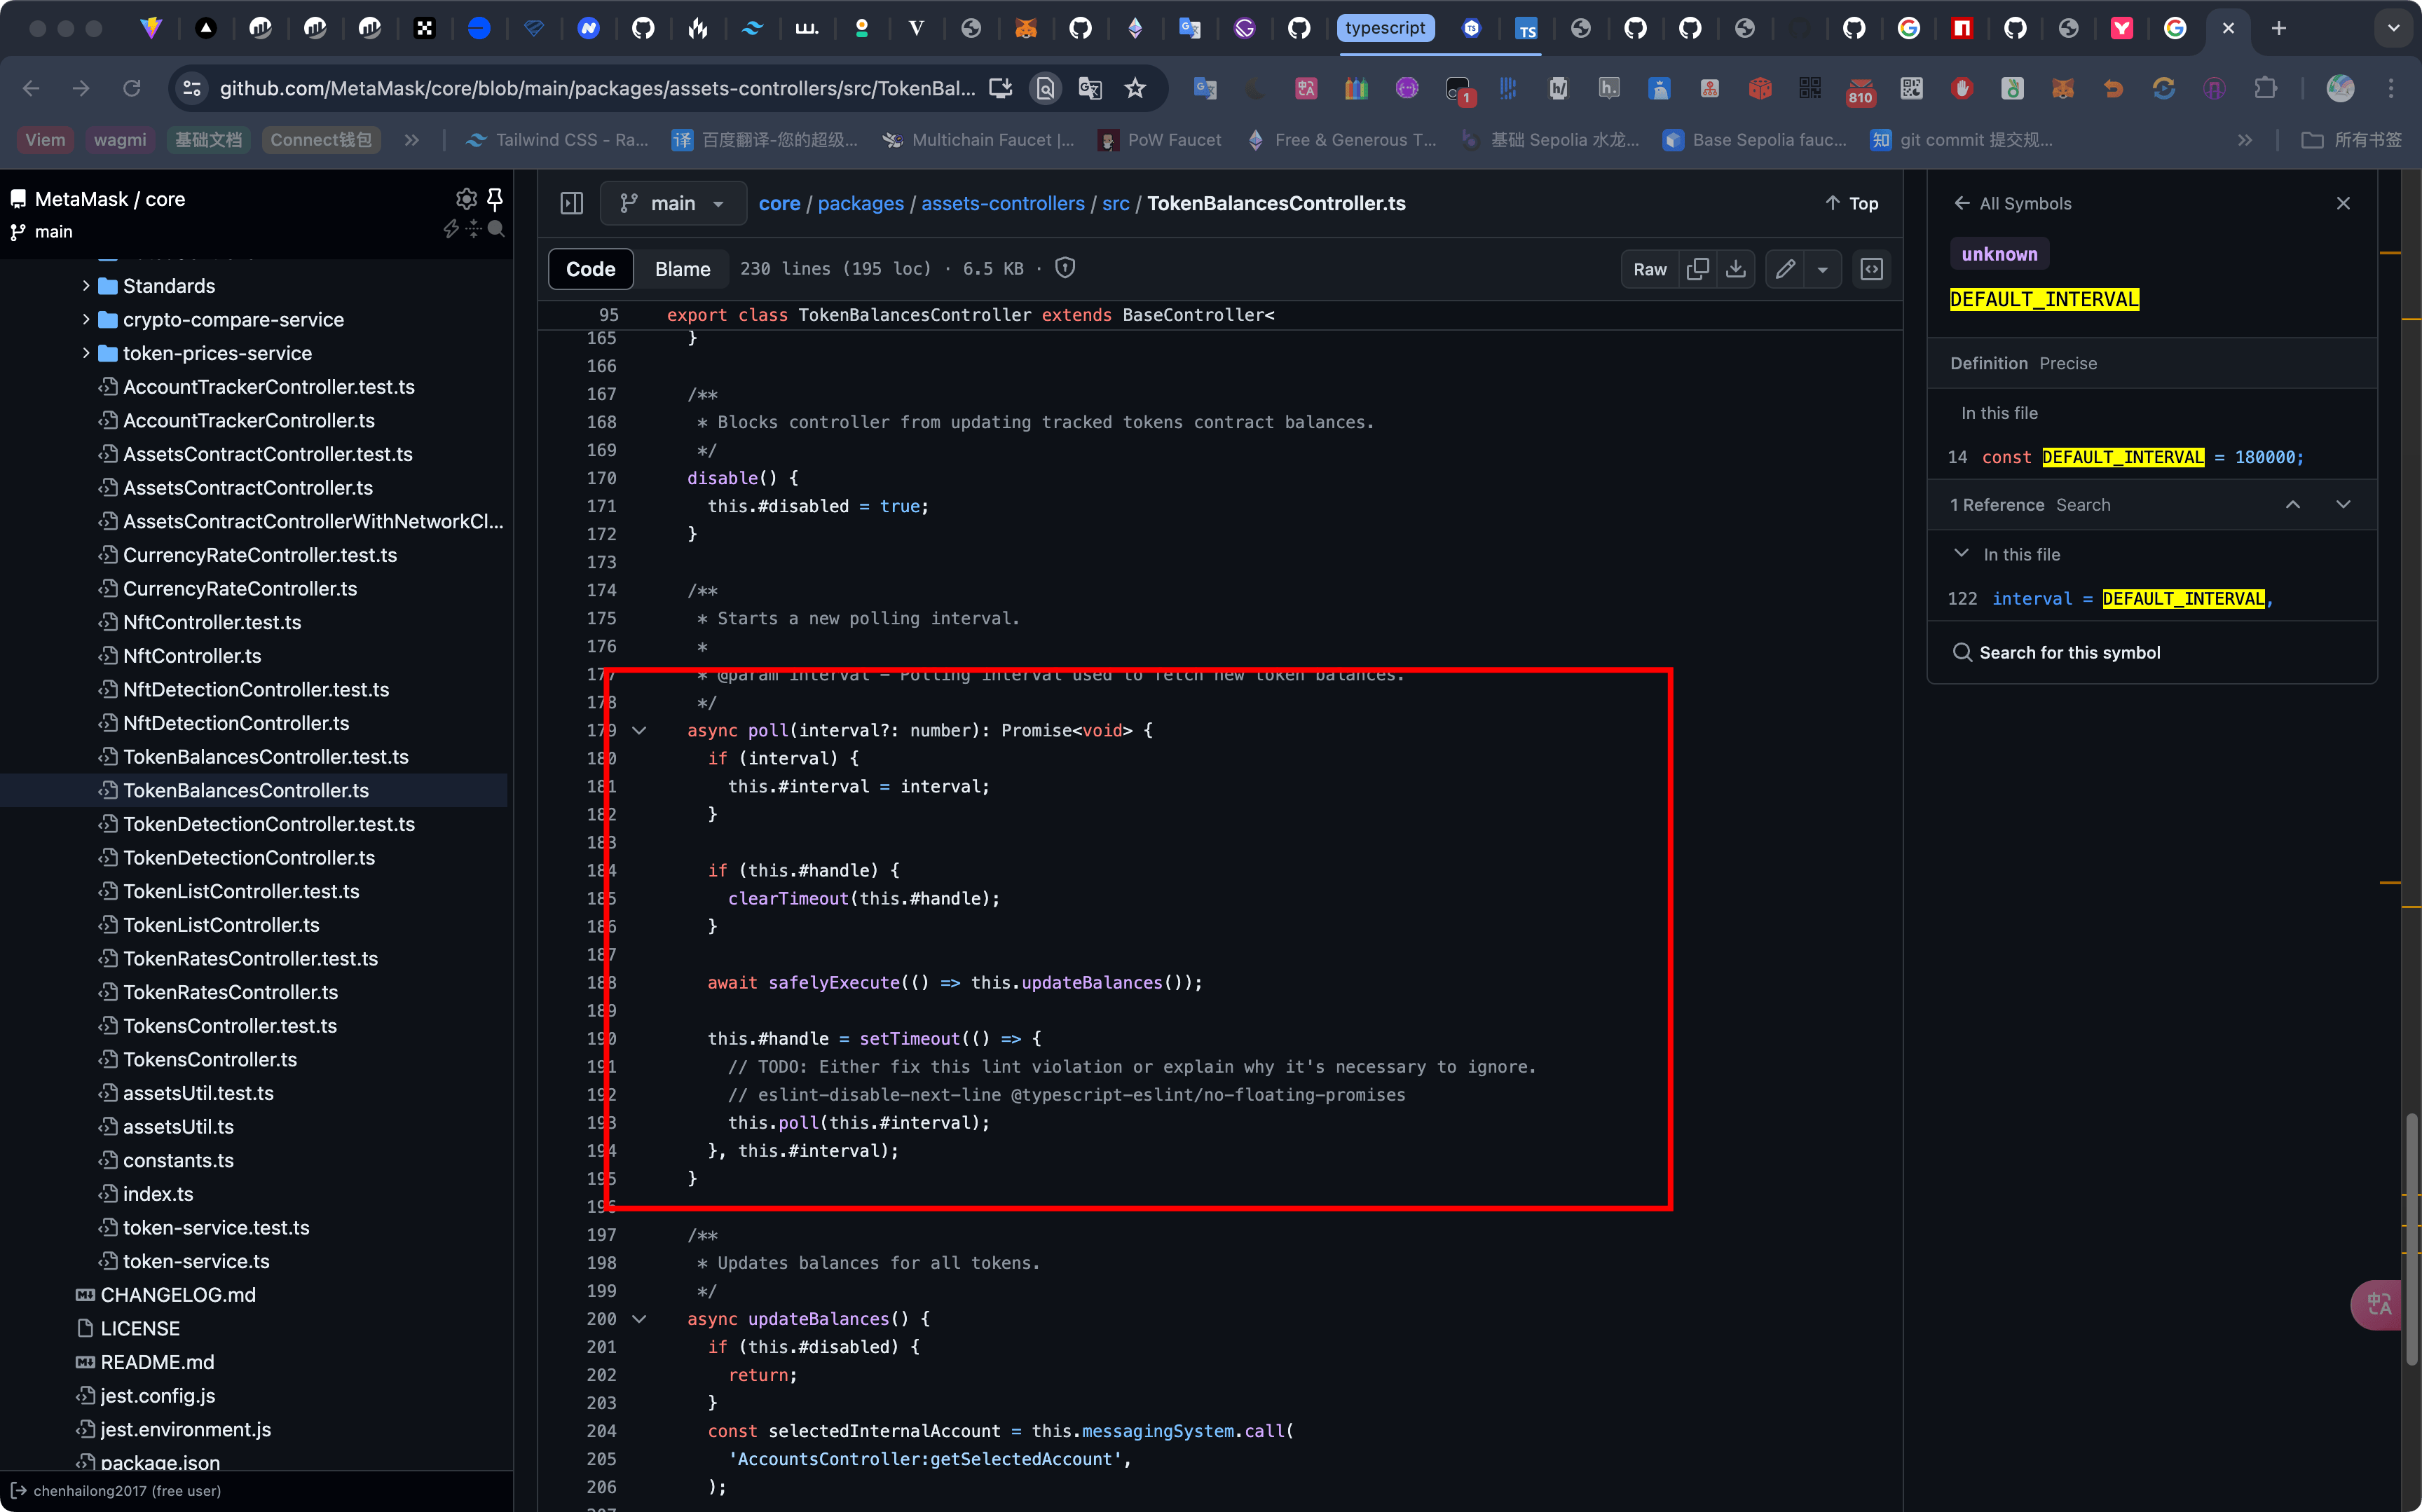Open constants.ts file
The height and width of the screenshot is (1512, 2422).
177,1161
